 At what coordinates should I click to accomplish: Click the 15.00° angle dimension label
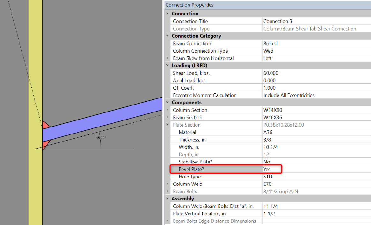tap(101, 138)
